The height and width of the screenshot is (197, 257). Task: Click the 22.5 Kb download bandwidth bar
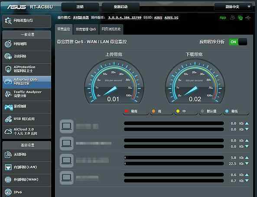pos(174,163)
